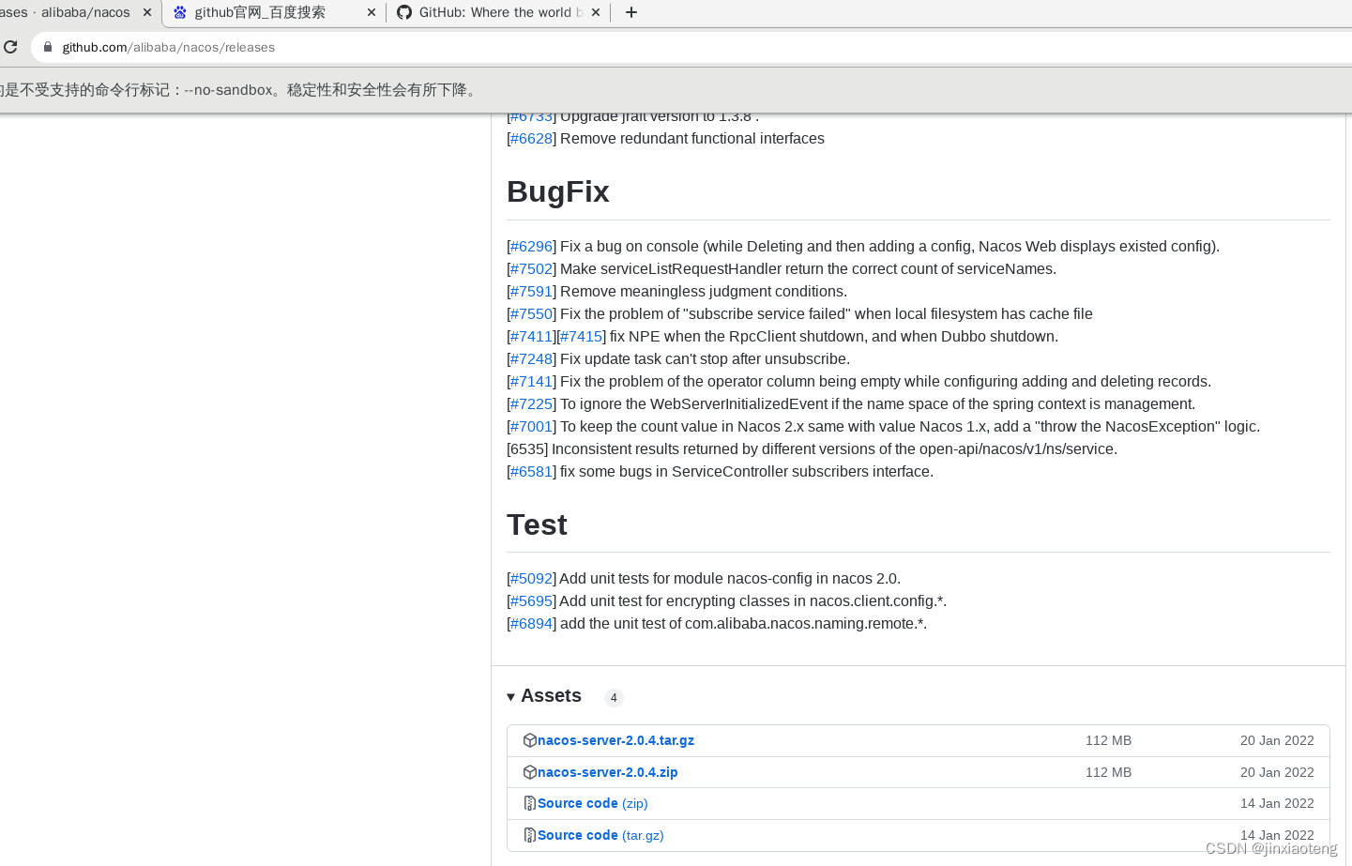Open issue #6733 link

click(531, 116)
